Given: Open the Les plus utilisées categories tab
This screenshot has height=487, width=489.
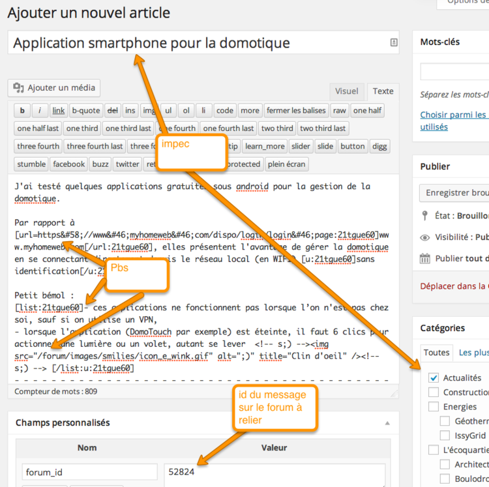Looking at the screenshot, I should coord(473,353).
